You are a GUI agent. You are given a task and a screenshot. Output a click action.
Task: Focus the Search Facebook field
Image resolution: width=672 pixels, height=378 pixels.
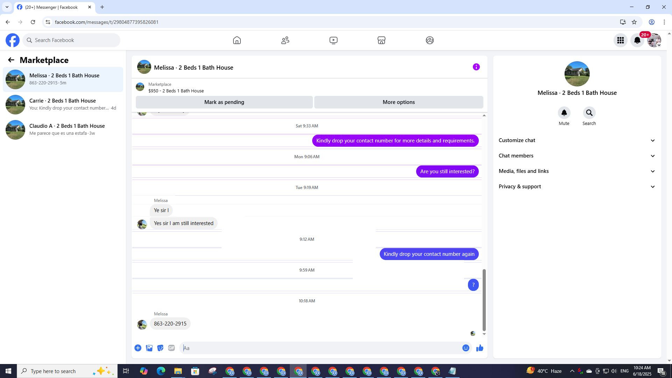tap(71, 40)
